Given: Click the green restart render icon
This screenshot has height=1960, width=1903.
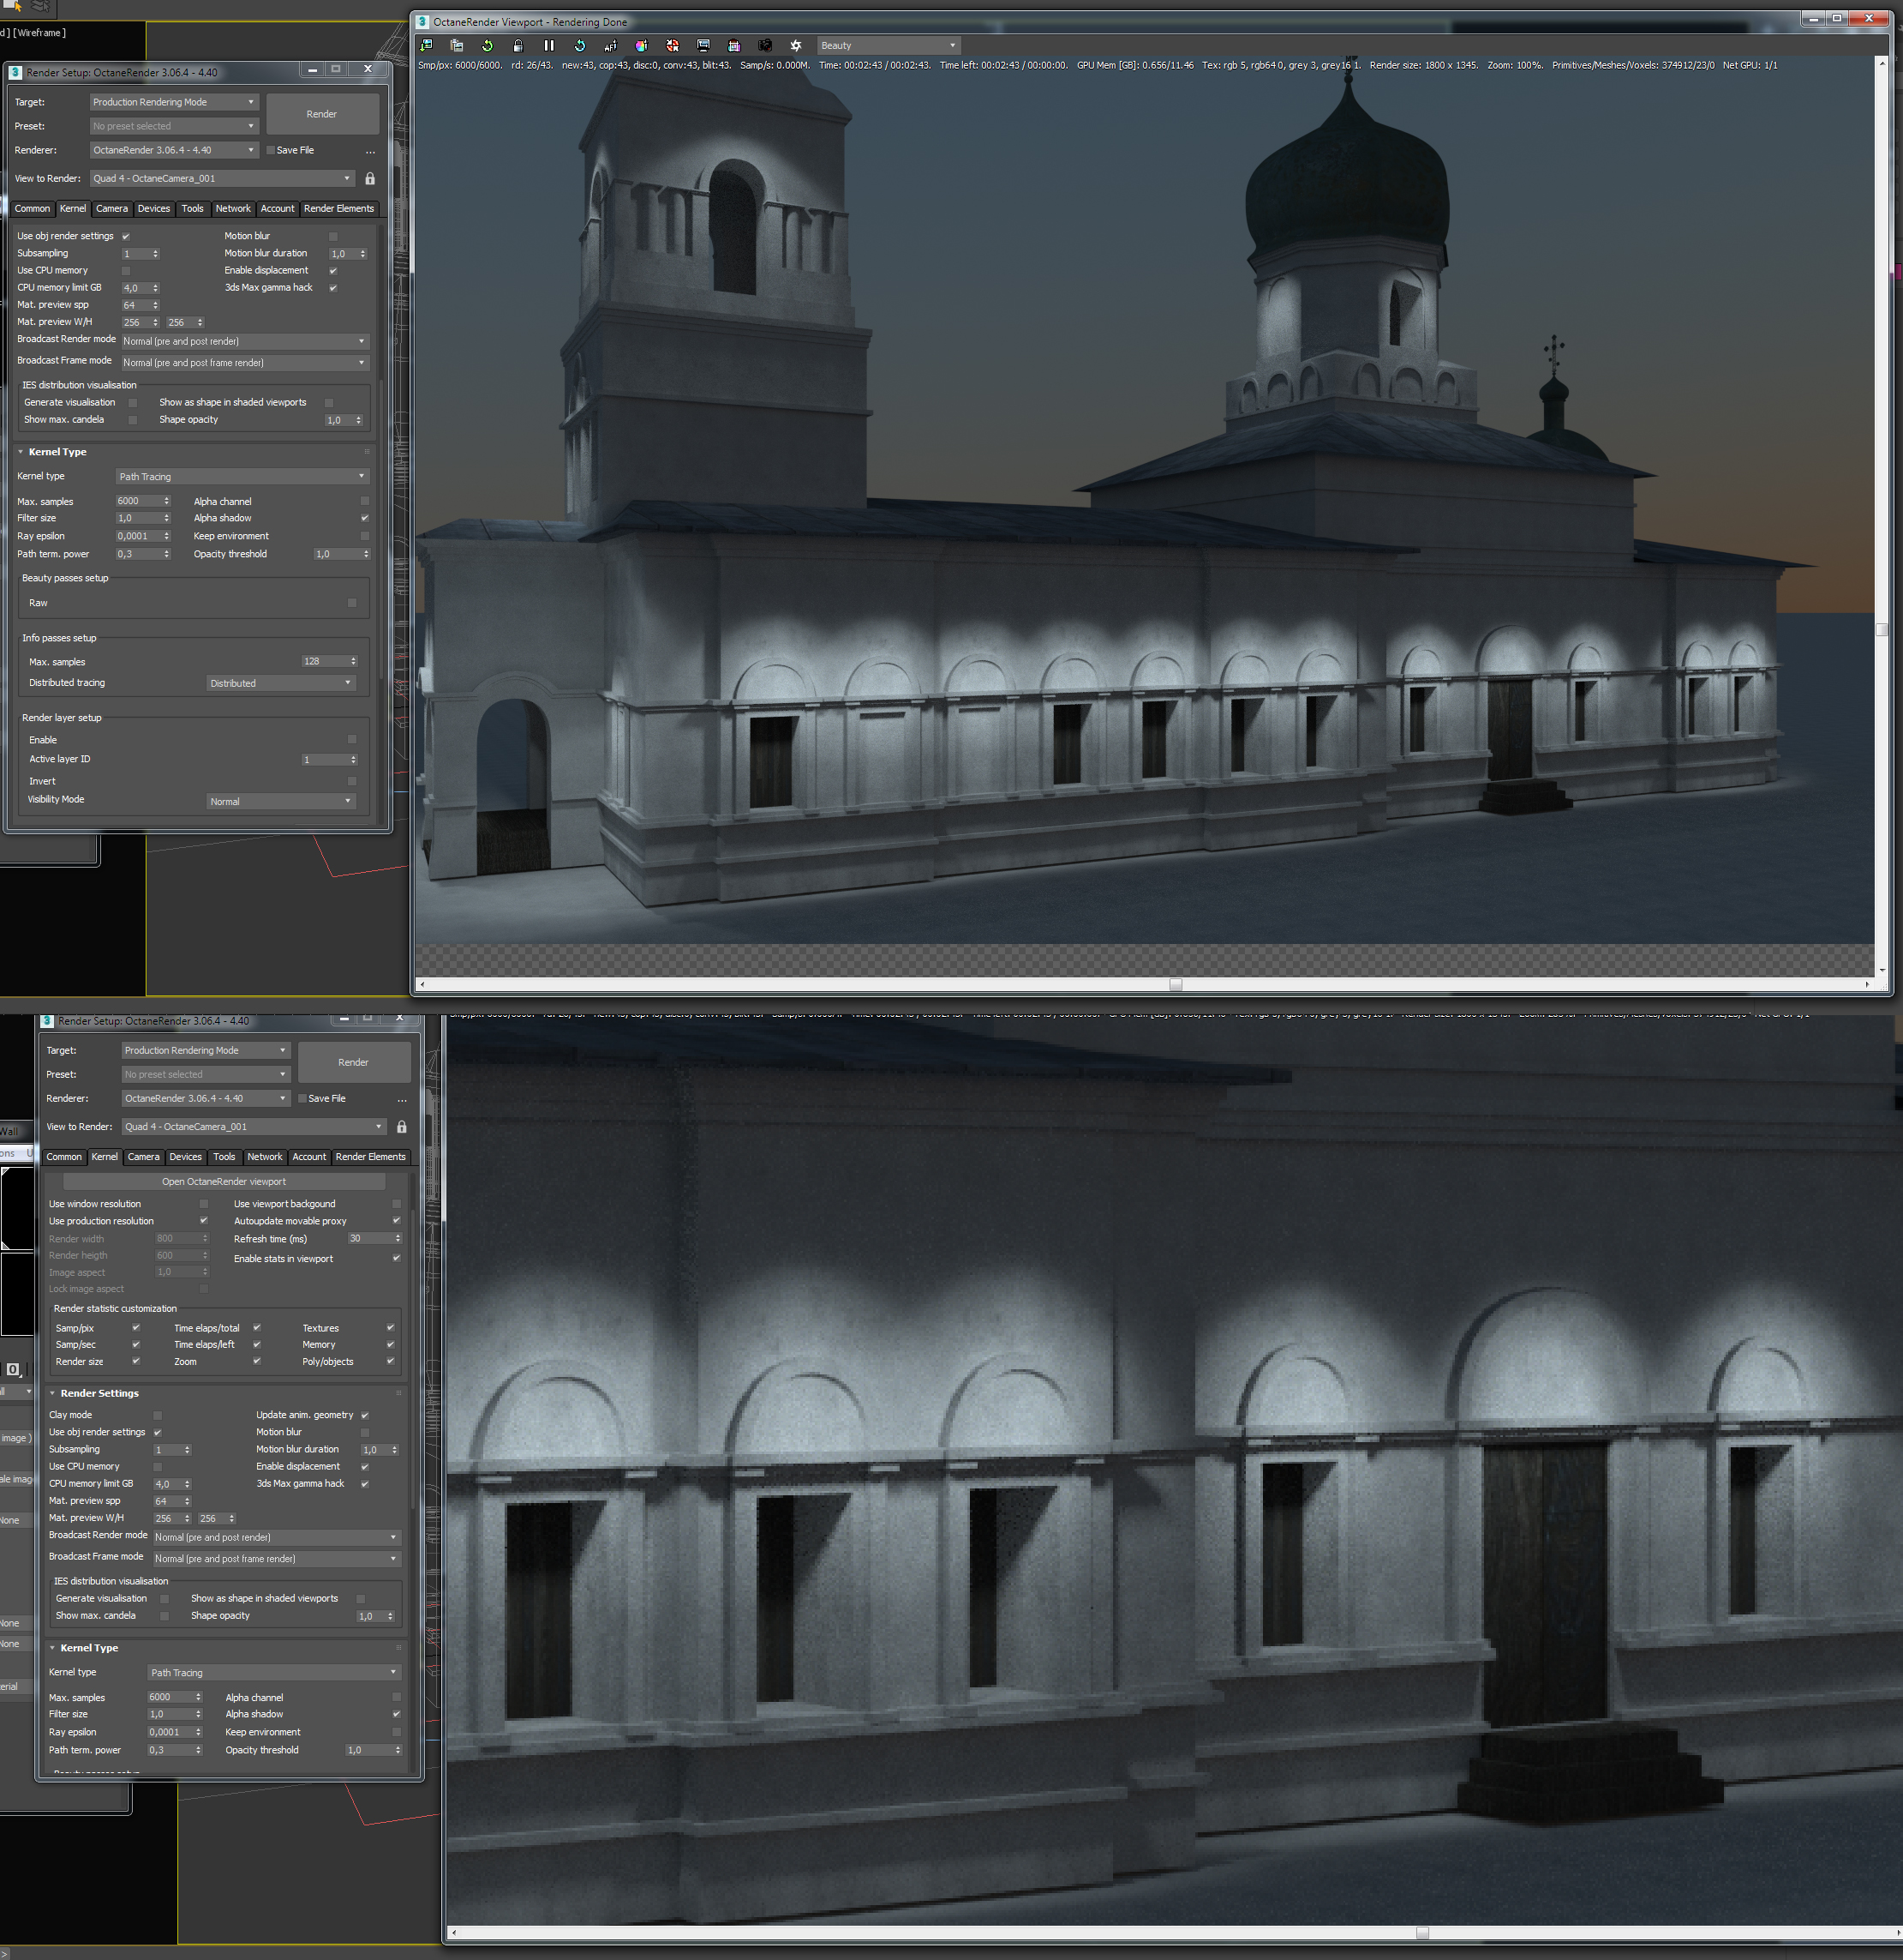Looking at the screenshot, I should [x=487, y=46].
